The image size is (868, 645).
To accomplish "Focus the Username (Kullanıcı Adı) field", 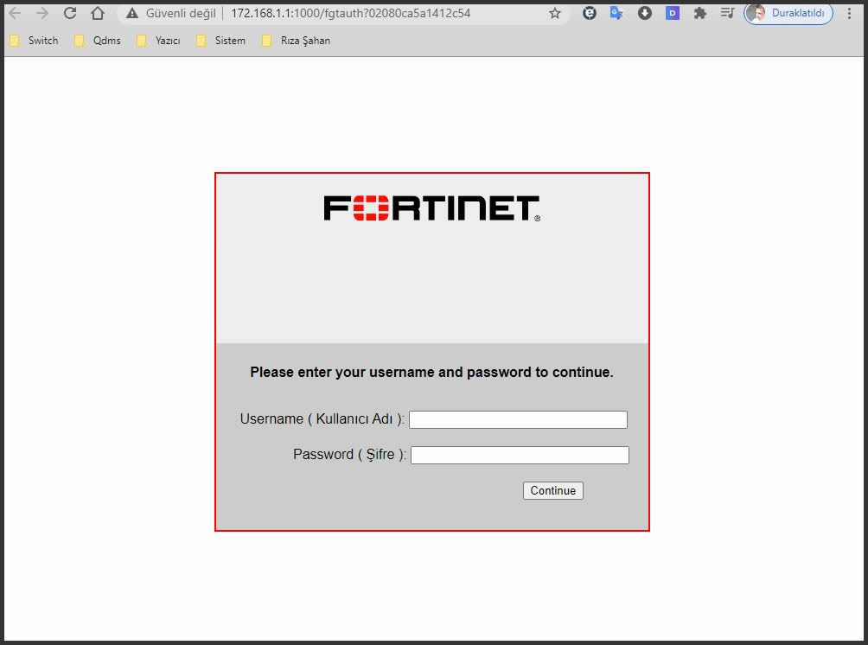I will point(518,419).
